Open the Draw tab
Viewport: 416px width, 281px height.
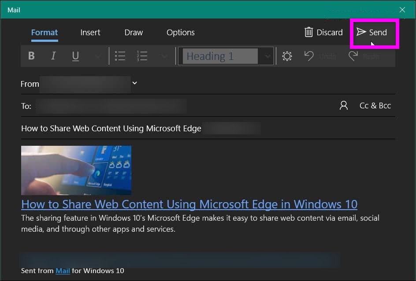tap(134, 33)
